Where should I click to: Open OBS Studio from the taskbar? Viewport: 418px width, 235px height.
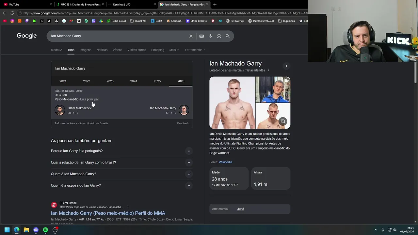(x=55, y=230)
